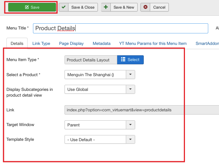Open the Link Type tab

tap(41, 43)
